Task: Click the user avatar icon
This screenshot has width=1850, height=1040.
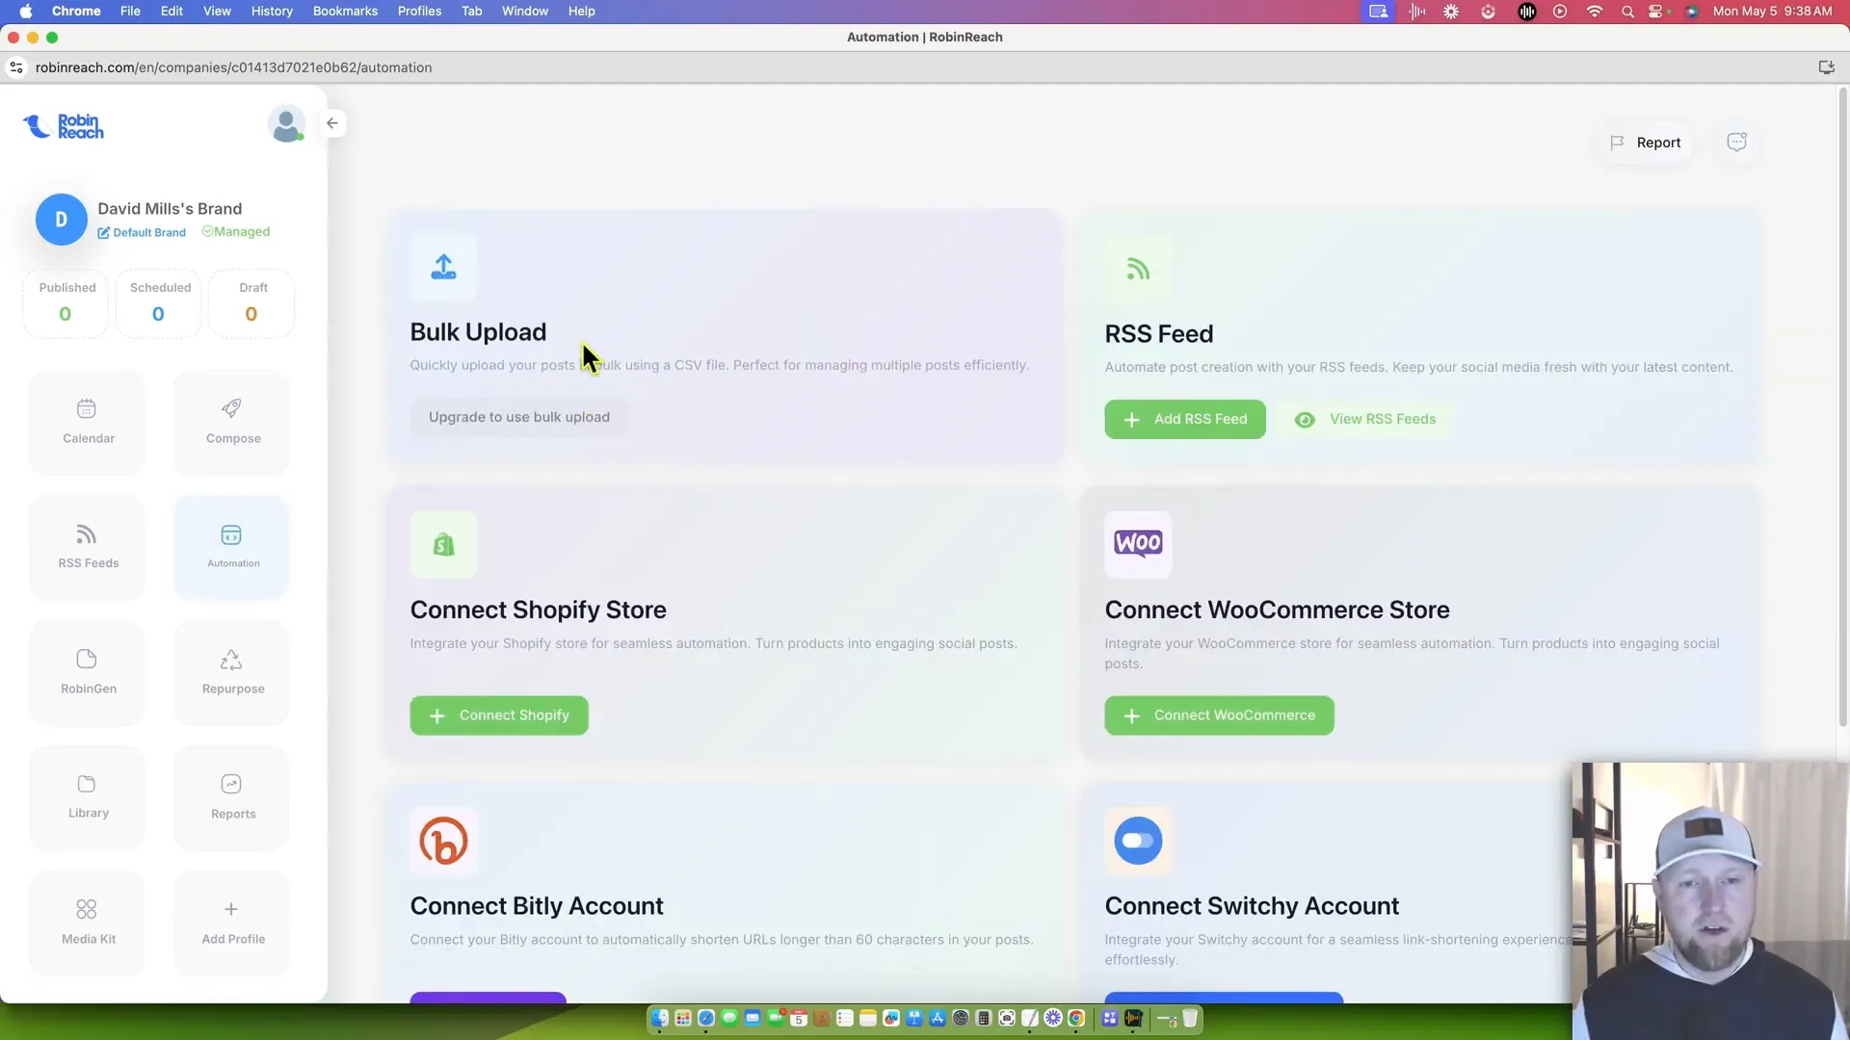Action: [x=286, y=124]
